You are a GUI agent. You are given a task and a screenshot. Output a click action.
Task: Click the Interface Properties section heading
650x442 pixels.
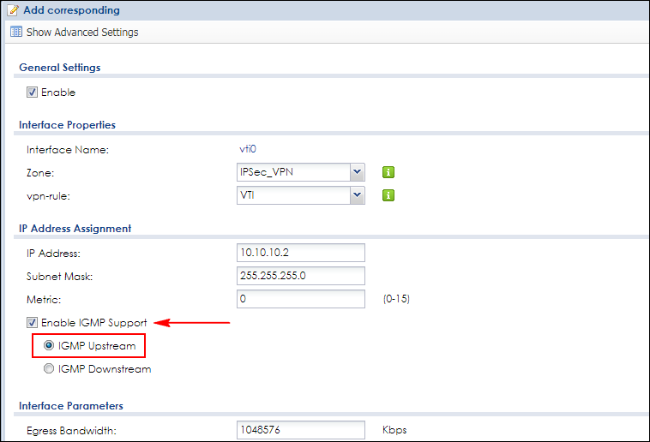point(67,125)
